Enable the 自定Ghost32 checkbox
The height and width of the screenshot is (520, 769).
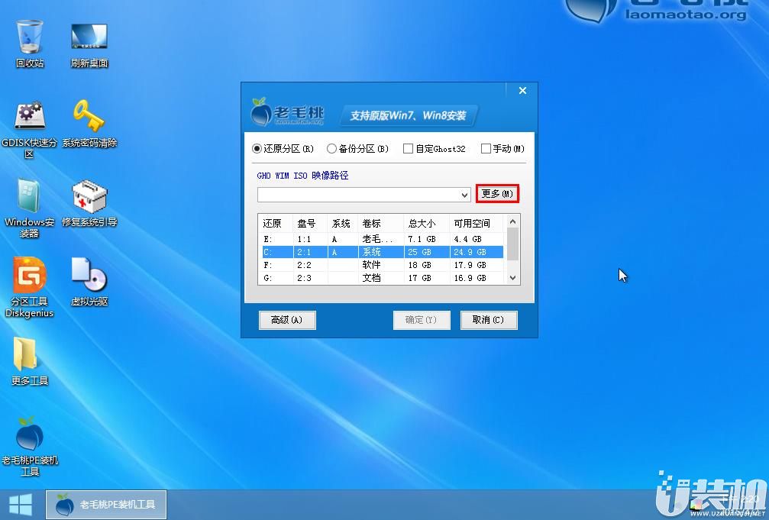(x=408, y=149)
